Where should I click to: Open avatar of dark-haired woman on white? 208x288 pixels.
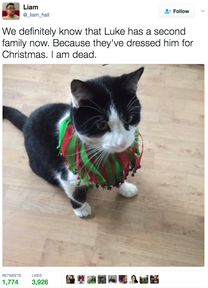pos(133,279)
